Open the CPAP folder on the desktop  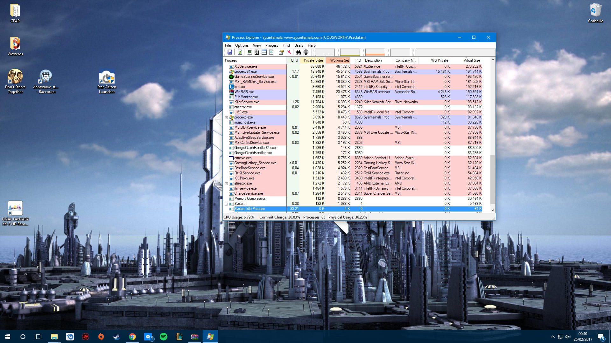(15, 13)
